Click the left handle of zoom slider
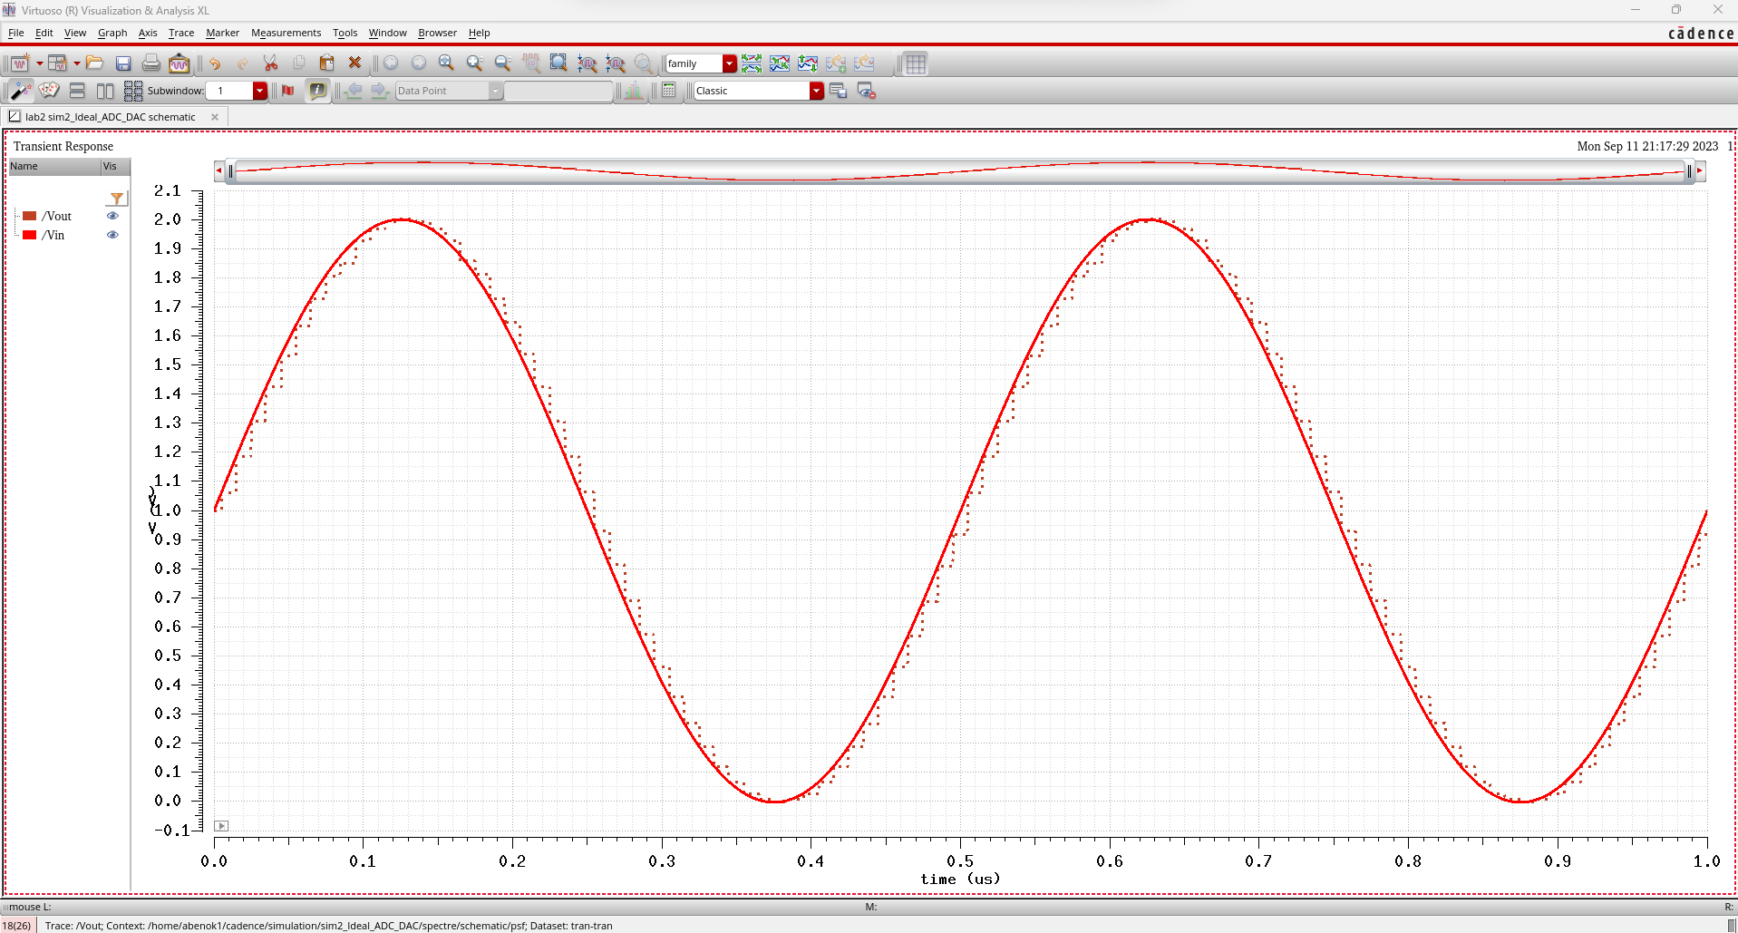Image resolution: width=1738 pixels, height=933 pixels. (231, 170)
